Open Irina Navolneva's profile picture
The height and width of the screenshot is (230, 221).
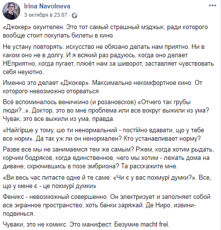pos(11,11)
